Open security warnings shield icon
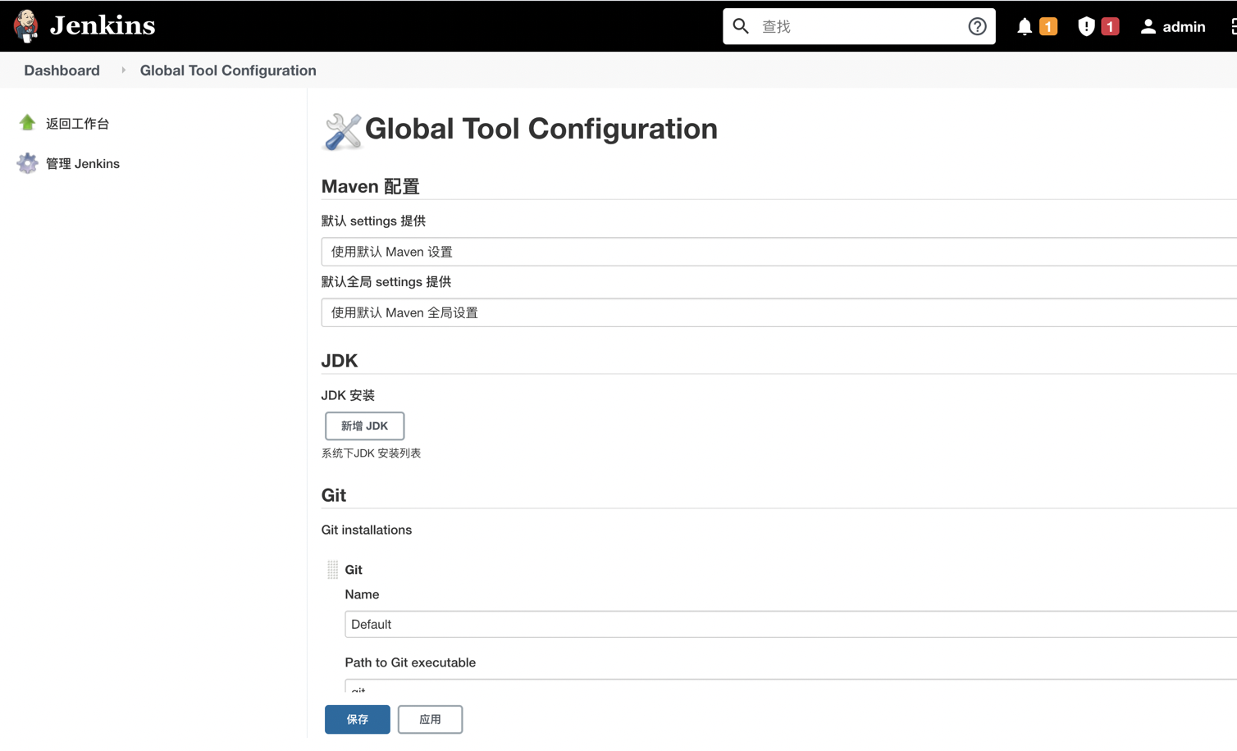This screenshot has height=751, width=1237. pos(1086,26)
